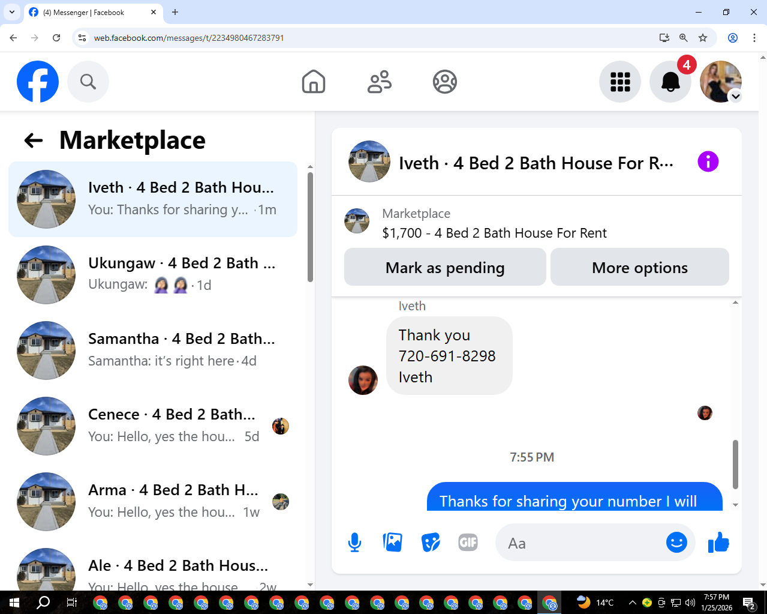Screen dimensions: 767x614
Task: Click the chat scroll down arrow
Action: point(735,505)
